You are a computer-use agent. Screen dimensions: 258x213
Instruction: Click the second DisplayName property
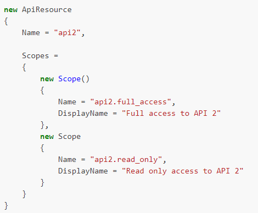83,171
